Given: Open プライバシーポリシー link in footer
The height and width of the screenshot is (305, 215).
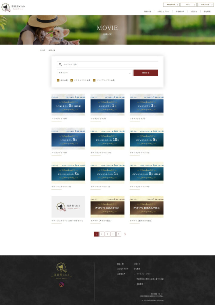Looking at the screenshot, I should click(145, 274).
